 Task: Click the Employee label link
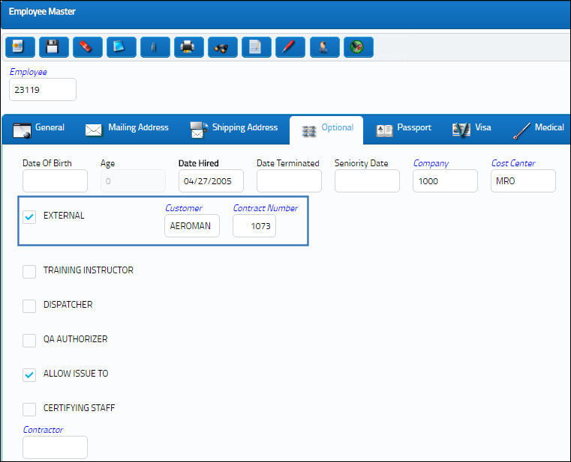28,72
